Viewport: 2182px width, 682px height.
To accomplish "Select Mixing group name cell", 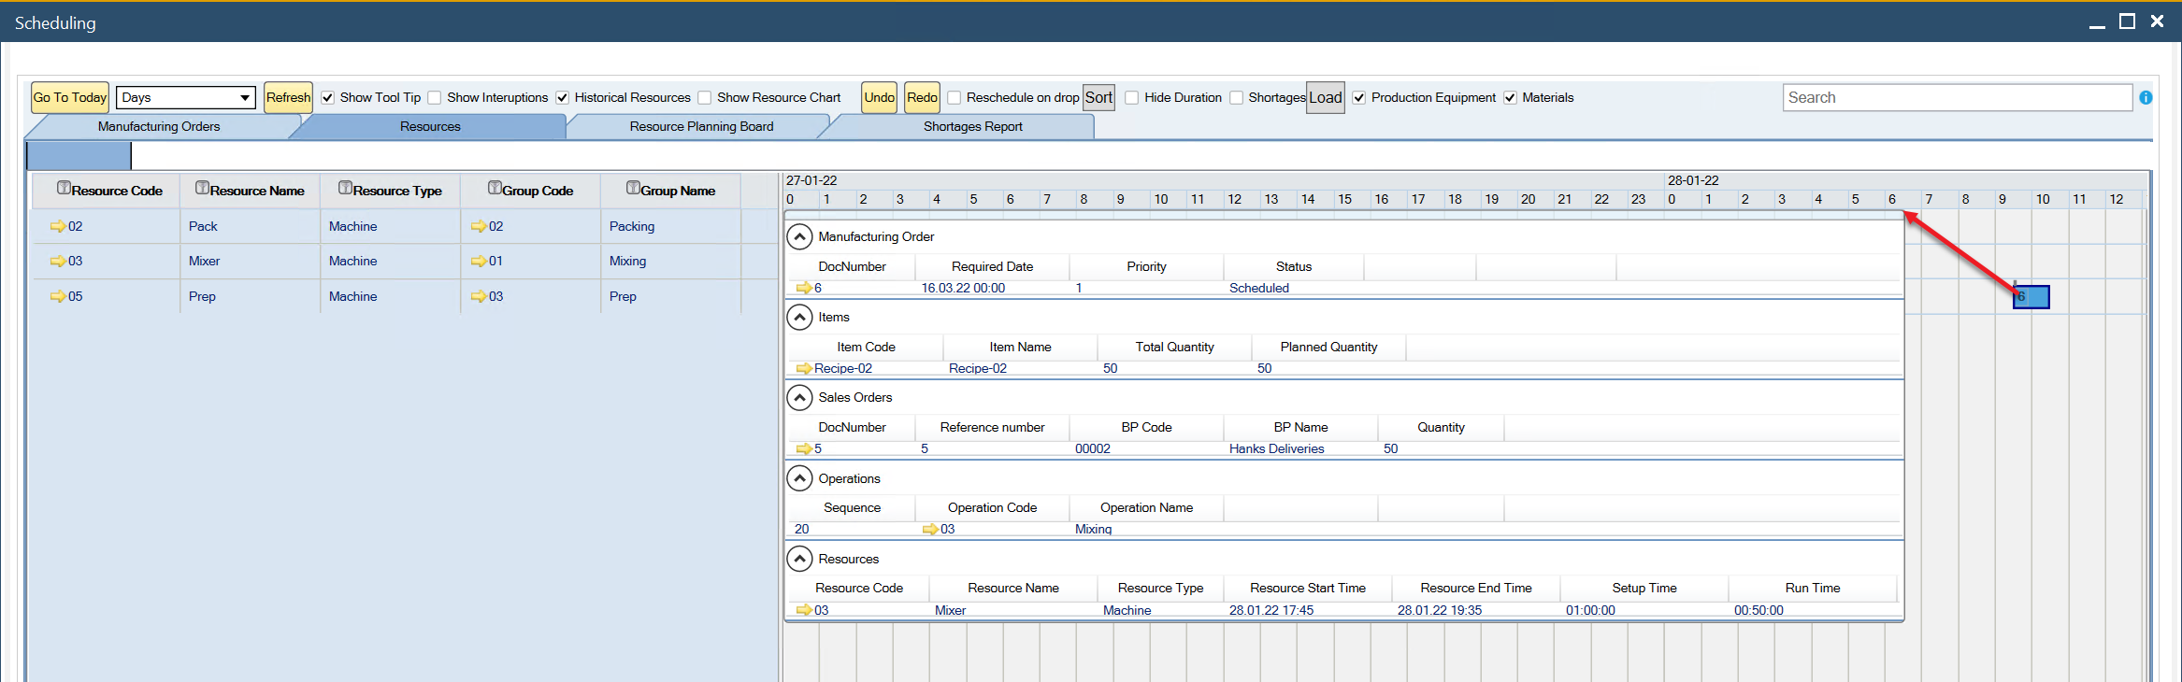I will pyautogui.click(x=670, y=261).
